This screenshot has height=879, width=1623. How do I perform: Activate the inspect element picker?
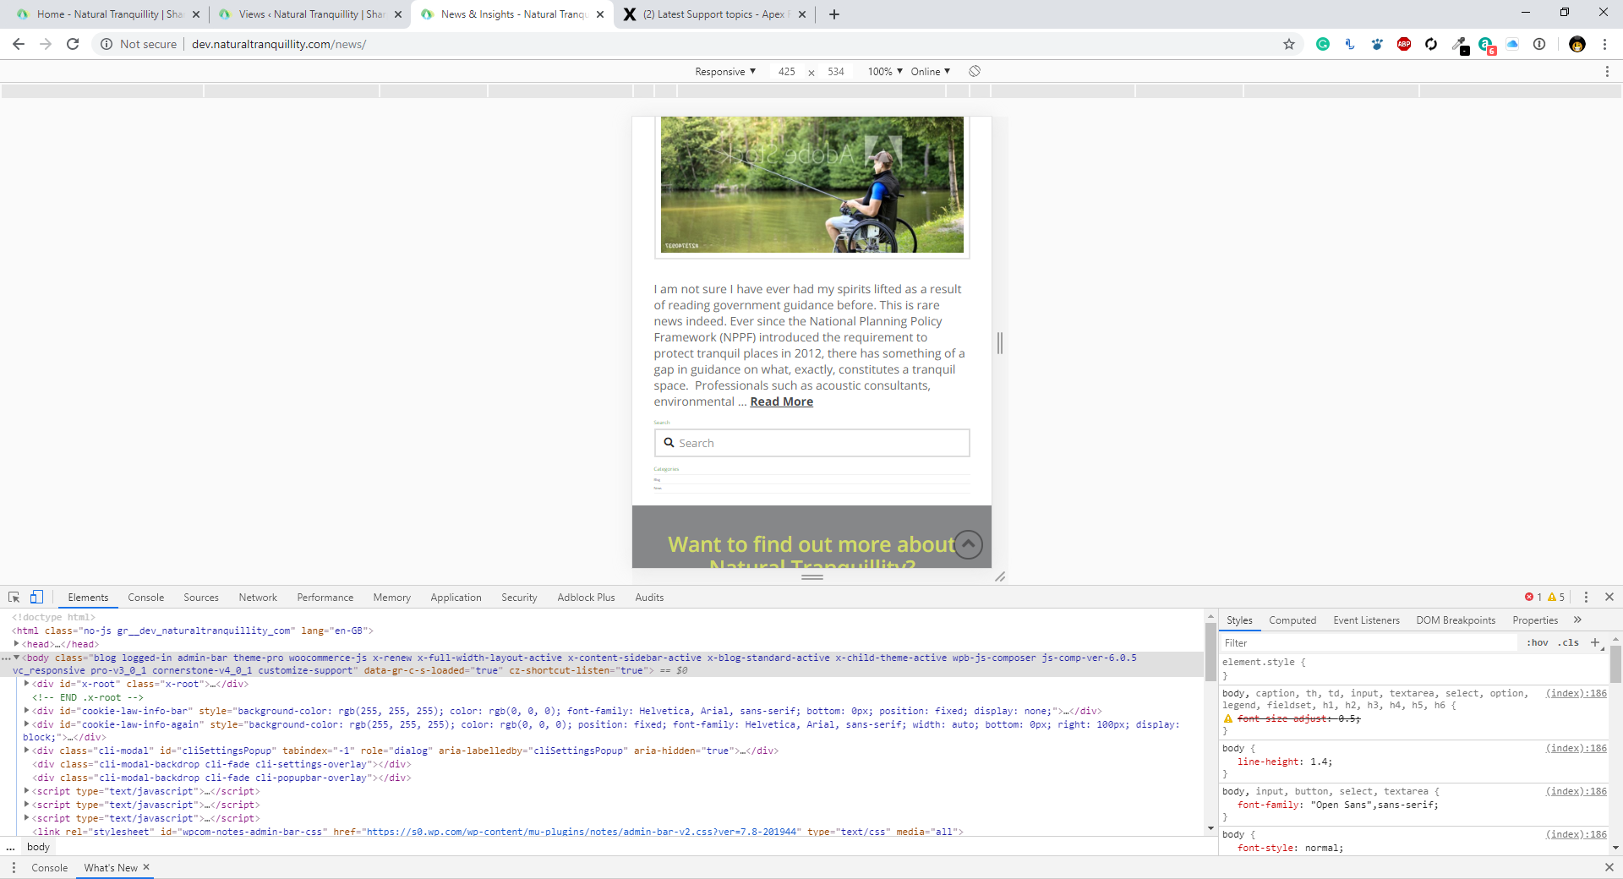click(x=14, y=597)
